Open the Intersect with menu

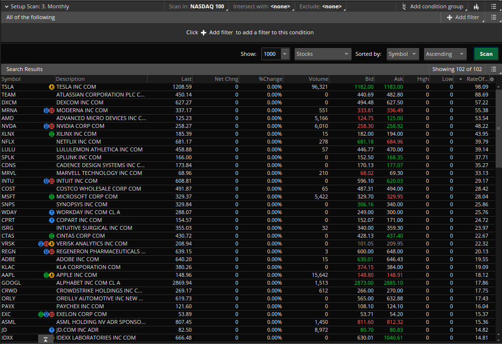coord(262,7)
